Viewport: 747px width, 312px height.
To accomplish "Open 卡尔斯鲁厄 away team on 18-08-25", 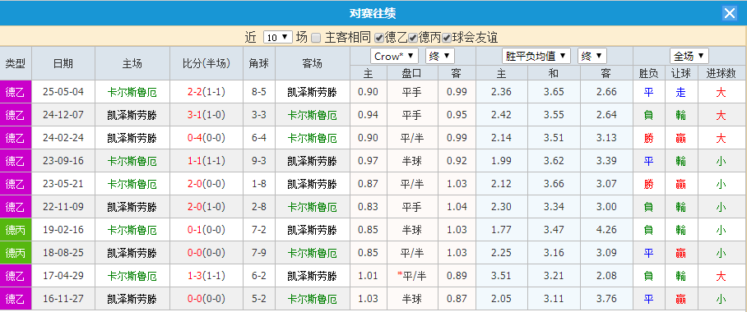I will click(312, 253).
